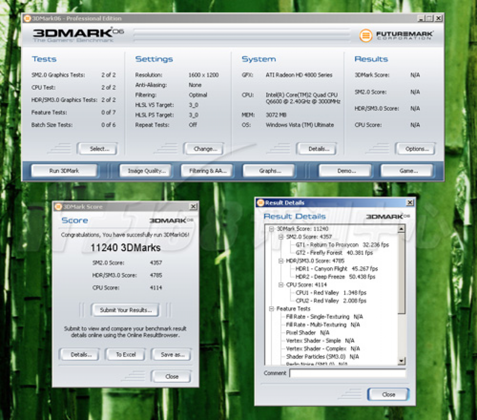The height and width of the screenshot is (420, 477).
Task: Select Shader Particles (SM3.0) row
Action: pyautogui.click(x=322, y=356)
